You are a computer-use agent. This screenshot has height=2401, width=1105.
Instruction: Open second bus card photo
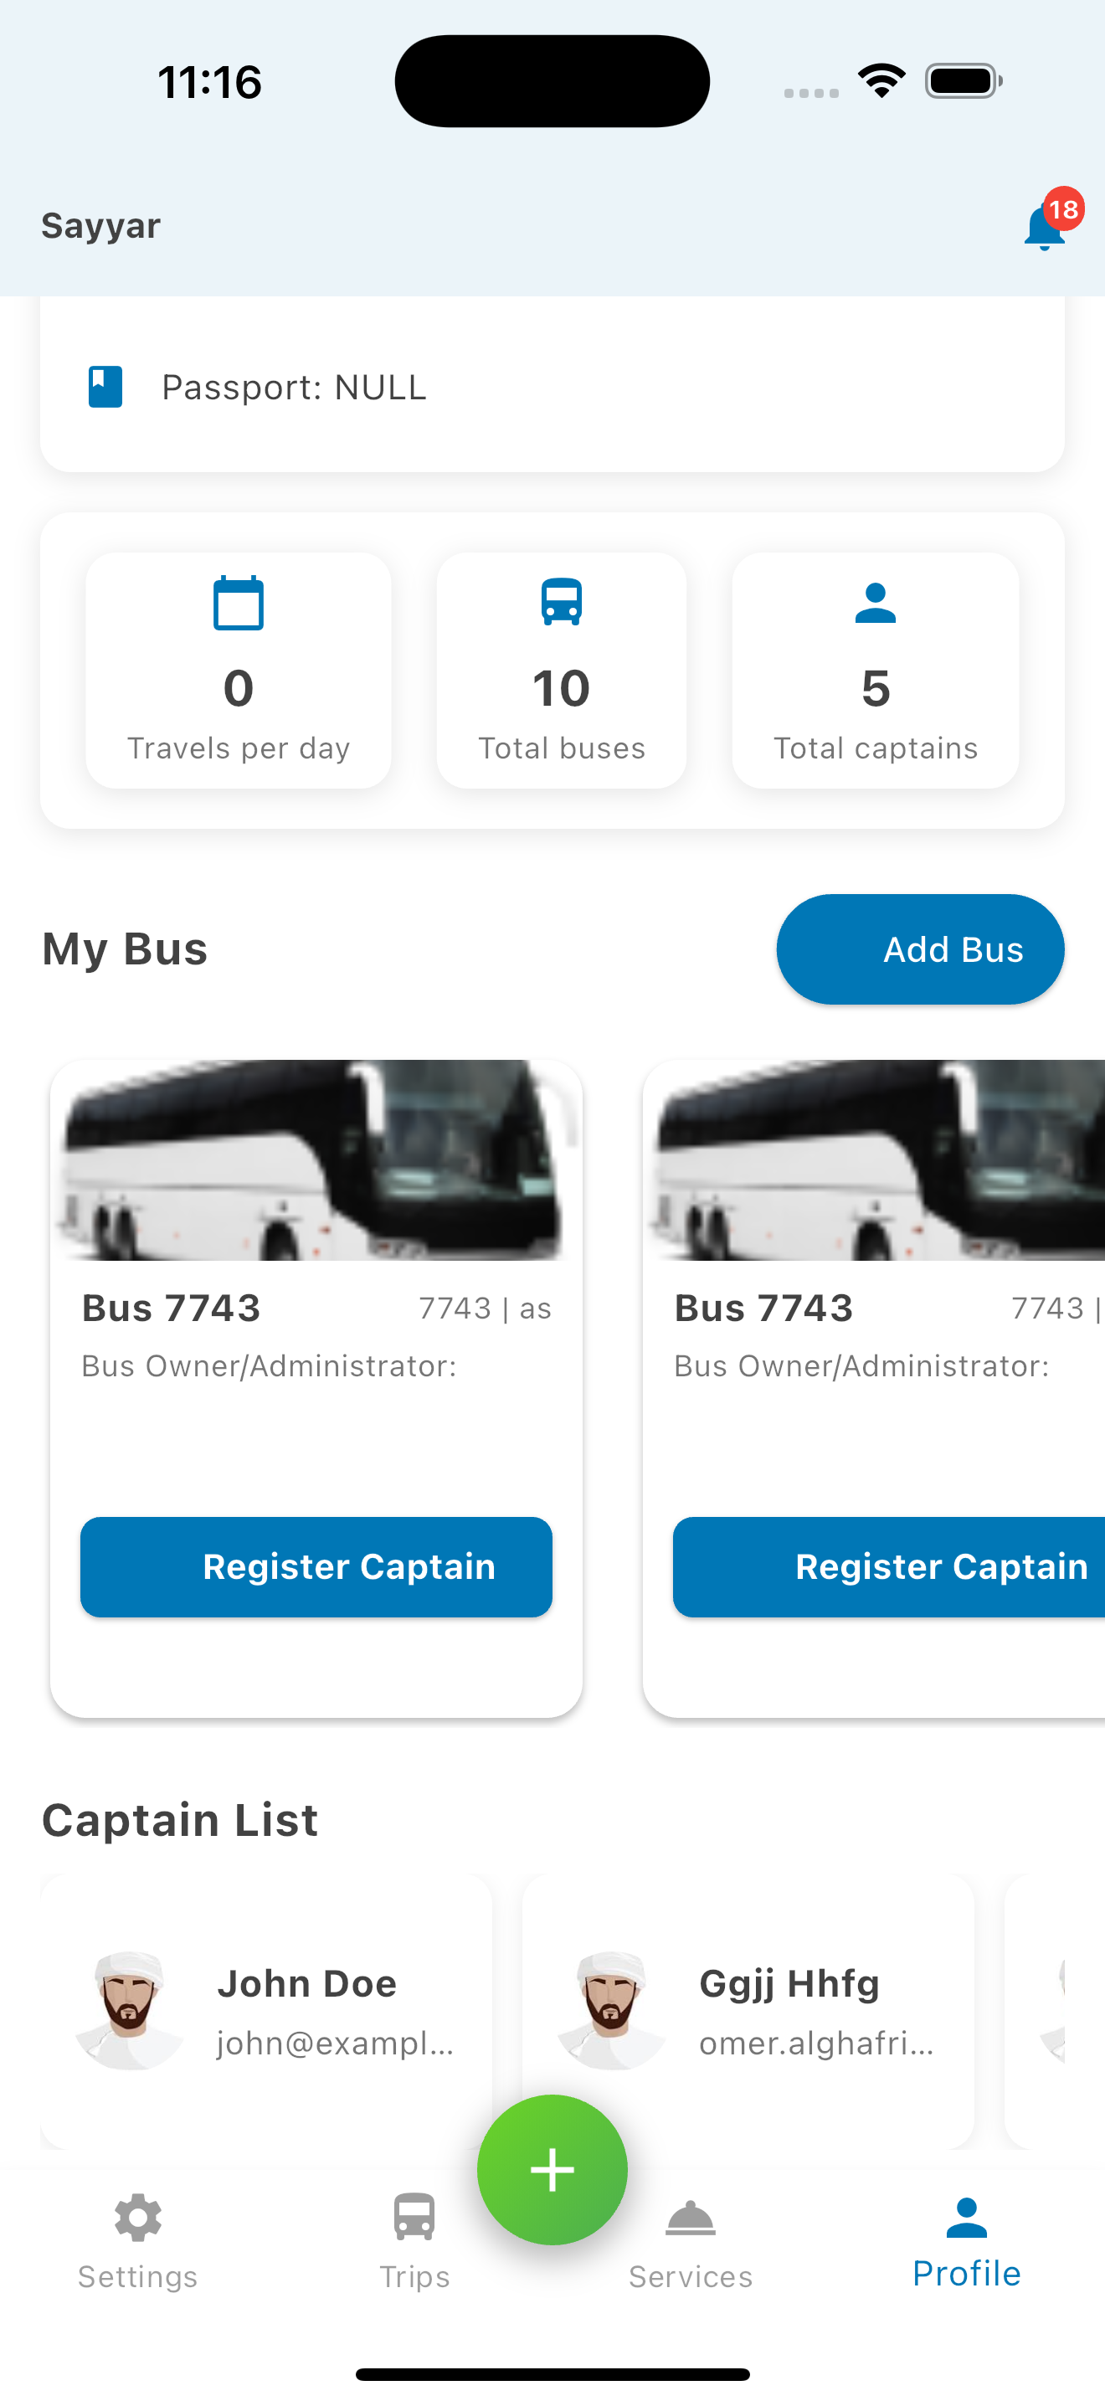tap(876, 1160)
